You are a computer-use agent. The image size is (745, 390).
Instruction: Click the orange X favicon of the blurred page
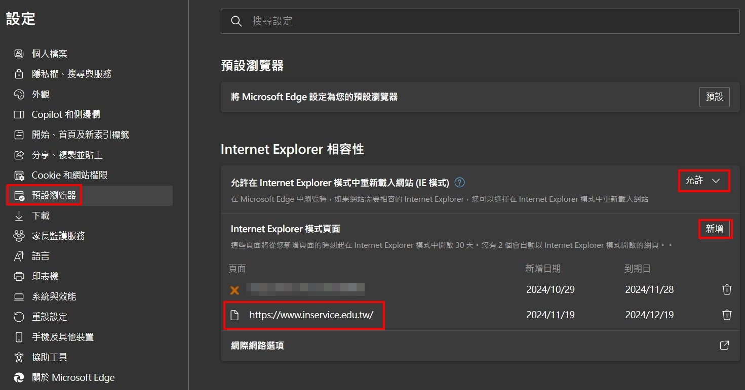[234, 290]
